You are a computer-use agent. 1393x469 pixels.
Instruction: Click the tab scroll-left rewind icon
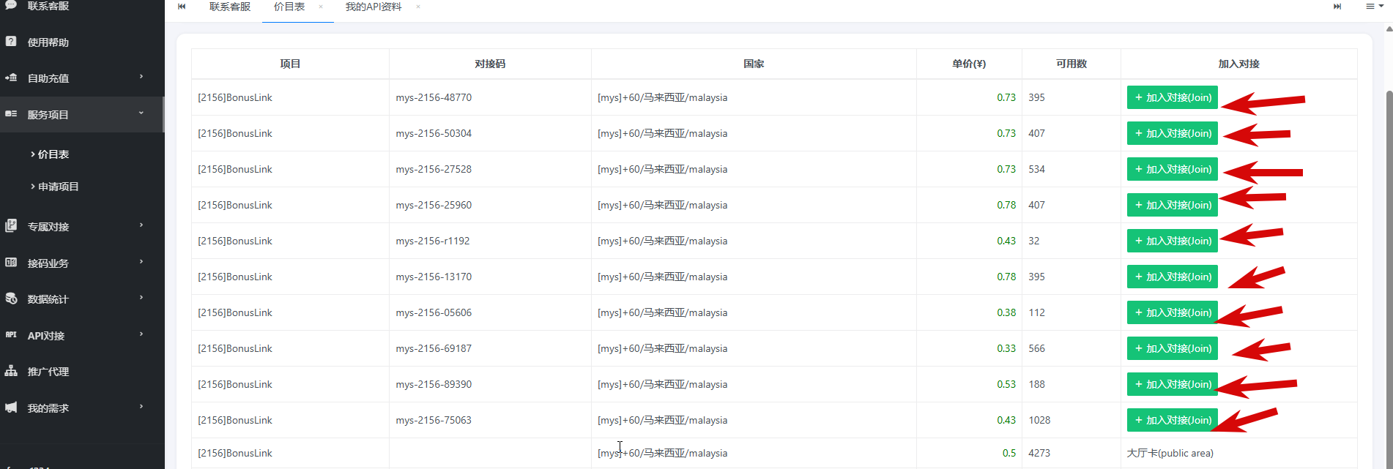click(182, 7)
